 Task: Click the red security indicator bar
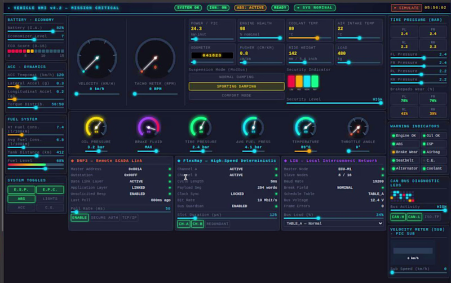[x=291, y=81]
